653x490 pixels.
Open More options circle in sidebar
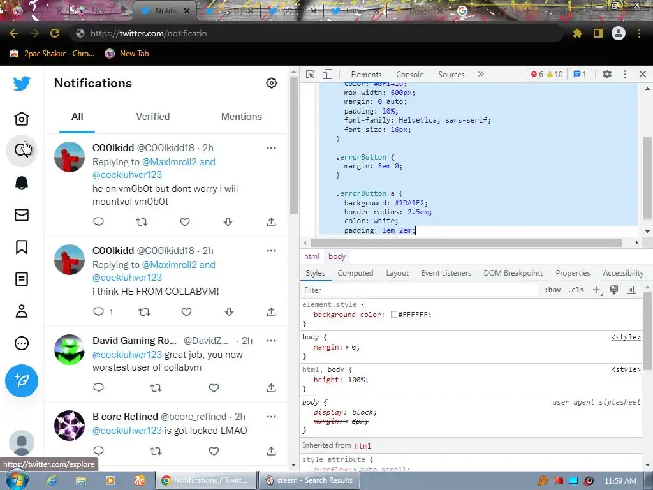tap(22, 343)
